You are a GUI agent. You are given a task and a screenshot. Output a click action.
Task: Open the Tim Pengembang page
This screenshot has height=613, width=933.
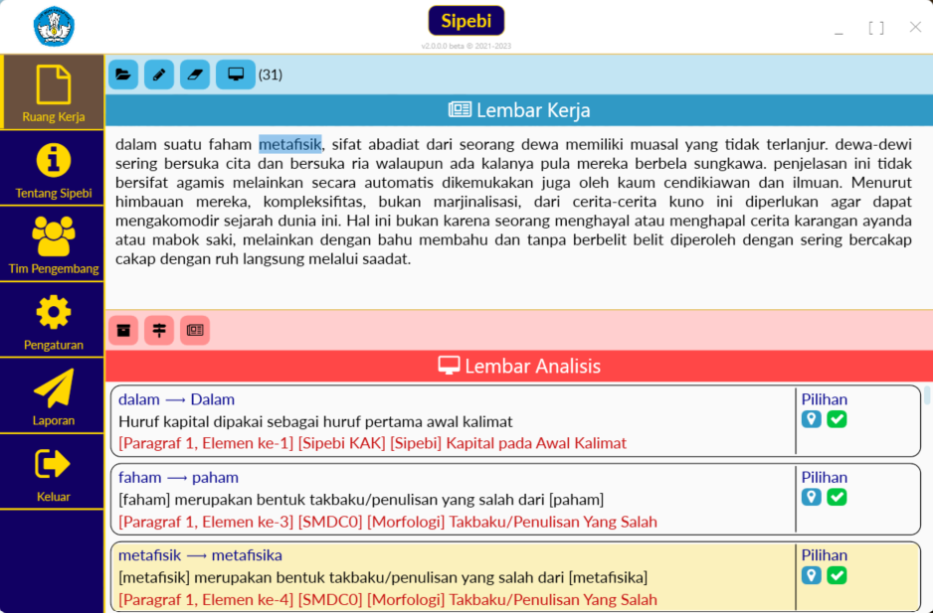54,244
